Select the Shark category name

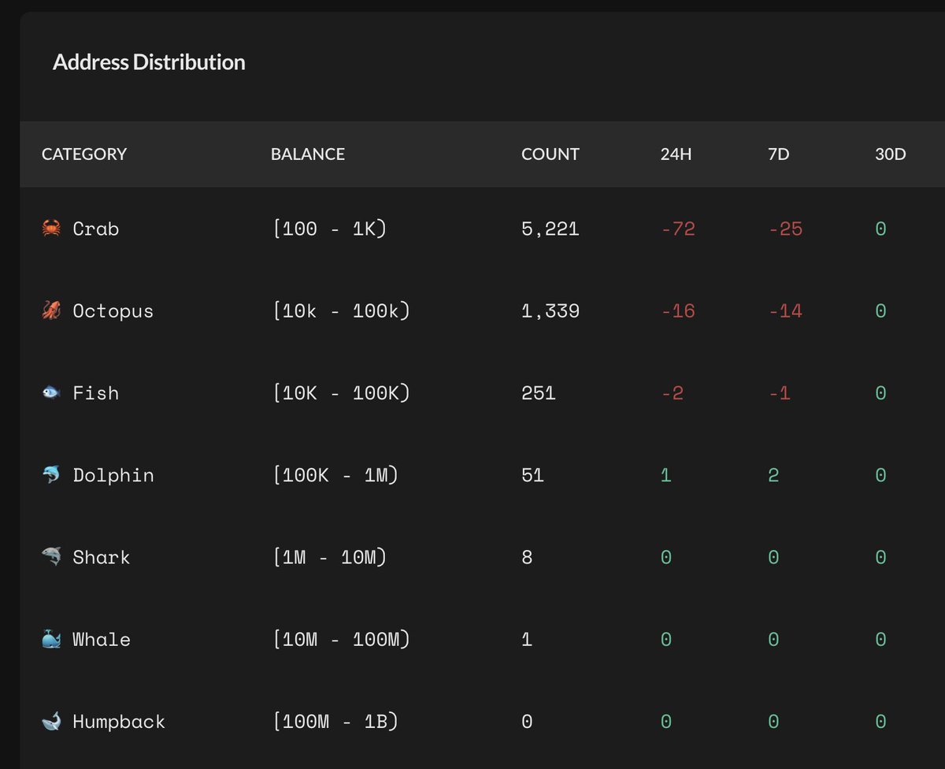pyautogui.click(x=102, y=557)
